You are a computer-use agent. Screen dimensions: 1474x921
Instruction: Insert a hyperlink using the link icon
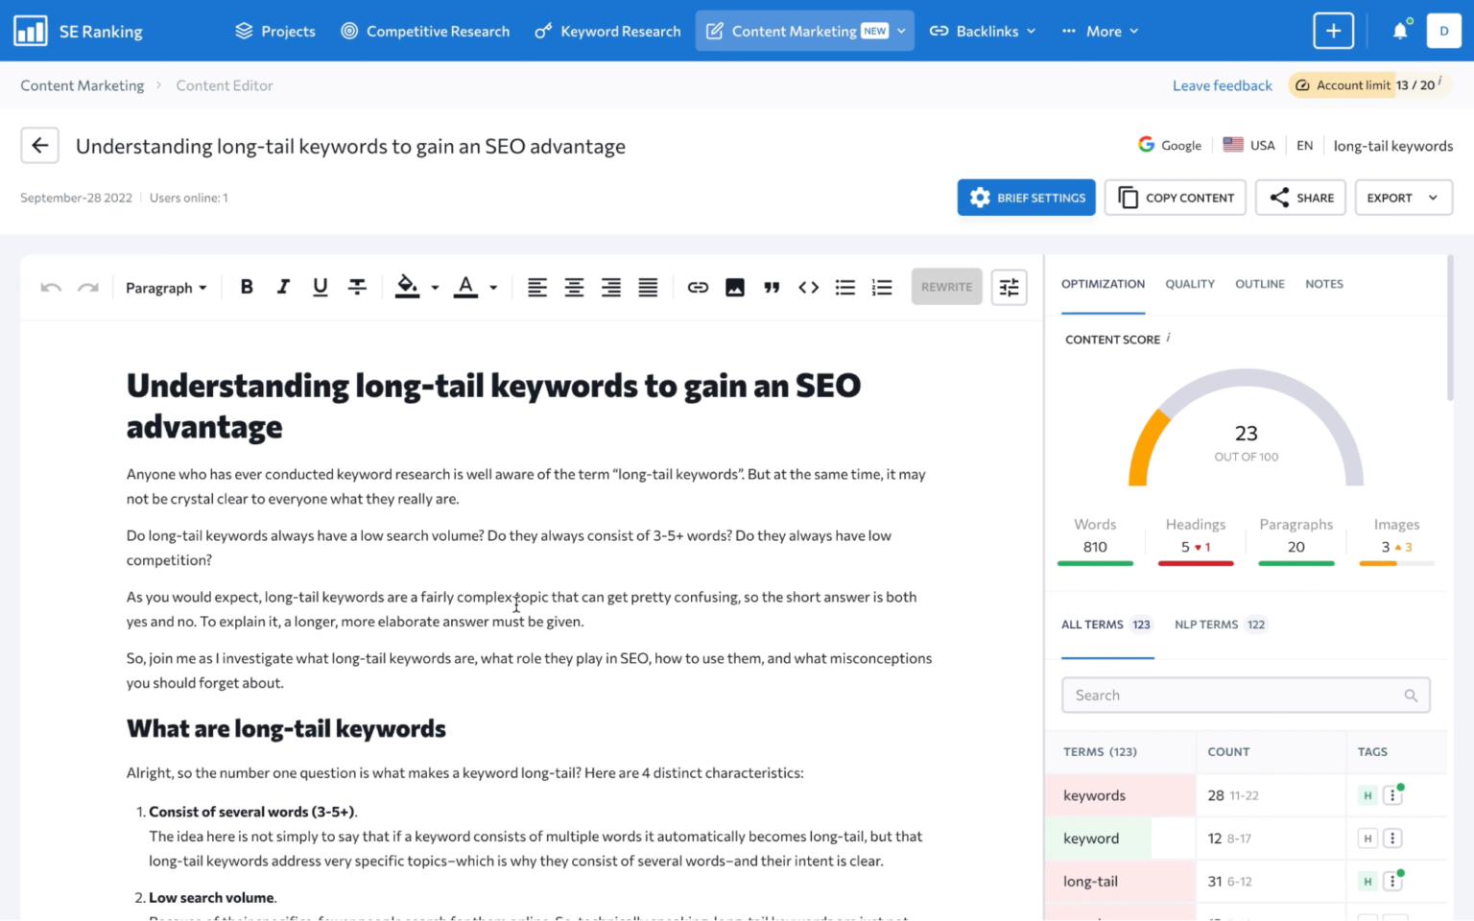pyautogui.click(x=698, y=286)
